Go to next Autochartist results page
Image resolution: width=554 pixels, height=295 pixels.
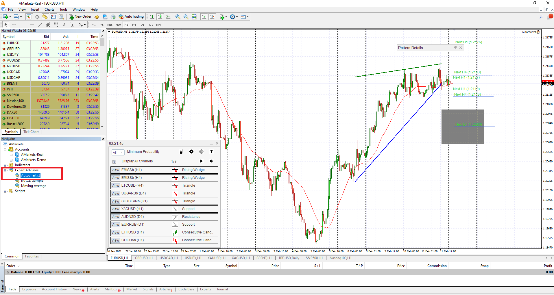[201, 161]
